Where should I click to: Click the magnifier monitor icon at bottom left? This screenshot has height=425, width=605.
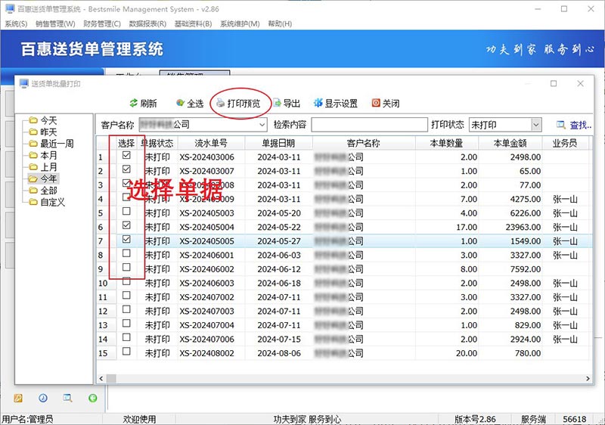[67, 398]
